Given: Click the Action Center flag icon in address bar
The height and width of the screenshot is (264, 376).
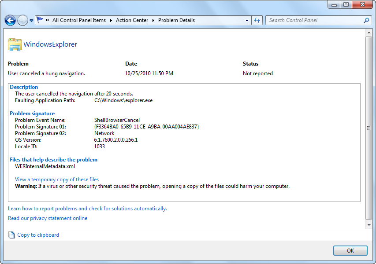Looking at the screenshot, I should tap(40, 20).
